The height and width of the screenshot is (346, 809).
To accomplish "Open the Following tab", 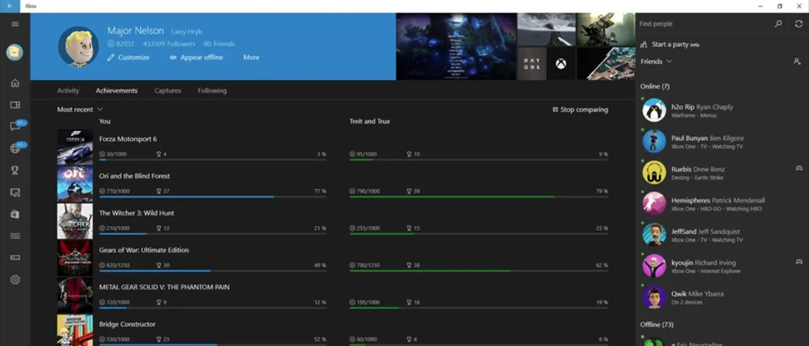I will point(212,91).
